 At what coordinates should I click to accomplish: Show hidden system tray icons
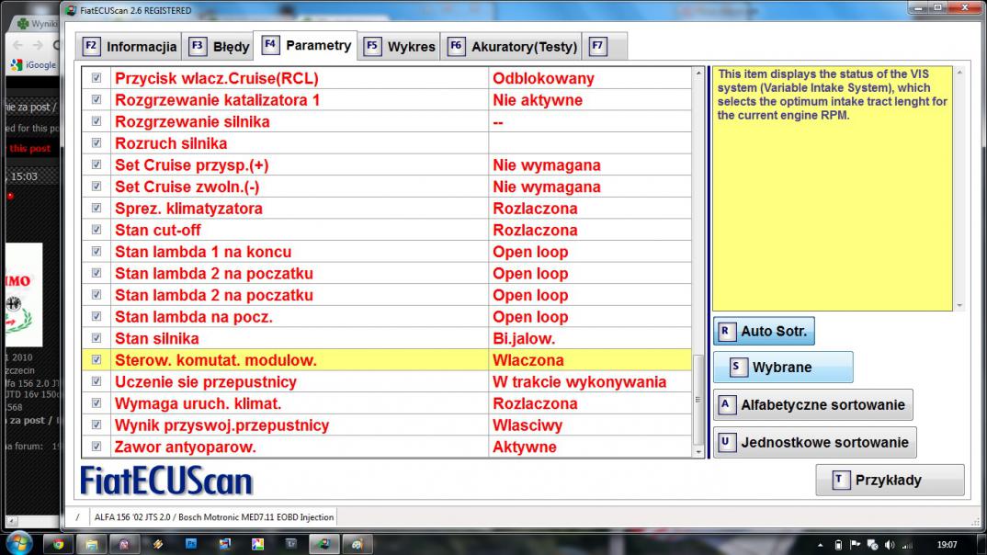pos(820,545)
